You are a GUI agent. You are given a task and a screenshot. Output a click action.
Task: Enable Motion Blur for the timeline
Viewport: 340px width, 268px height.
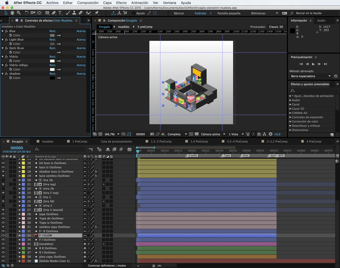pyautogui.click(x=121, y=149)
